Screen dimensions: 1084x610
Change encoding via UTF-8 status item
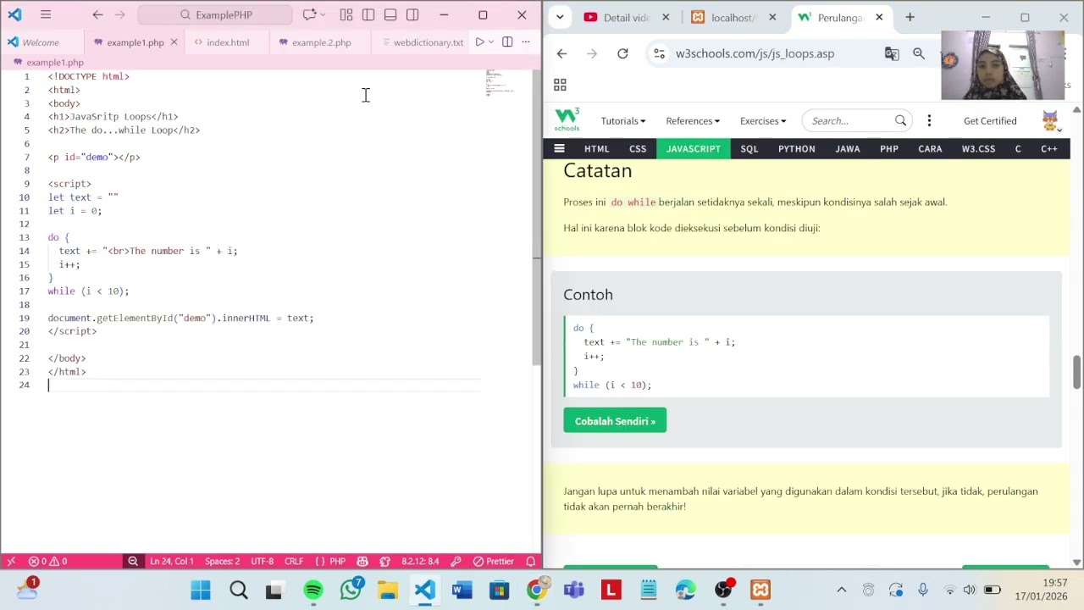tap(262, 561)
